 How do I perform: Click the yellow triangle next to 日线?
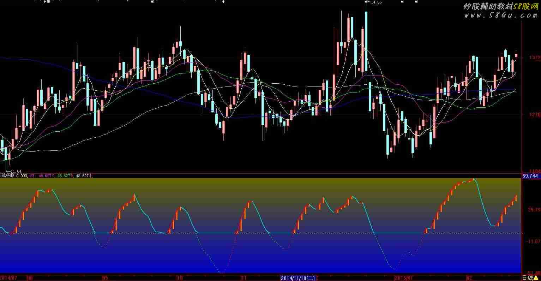536,278
